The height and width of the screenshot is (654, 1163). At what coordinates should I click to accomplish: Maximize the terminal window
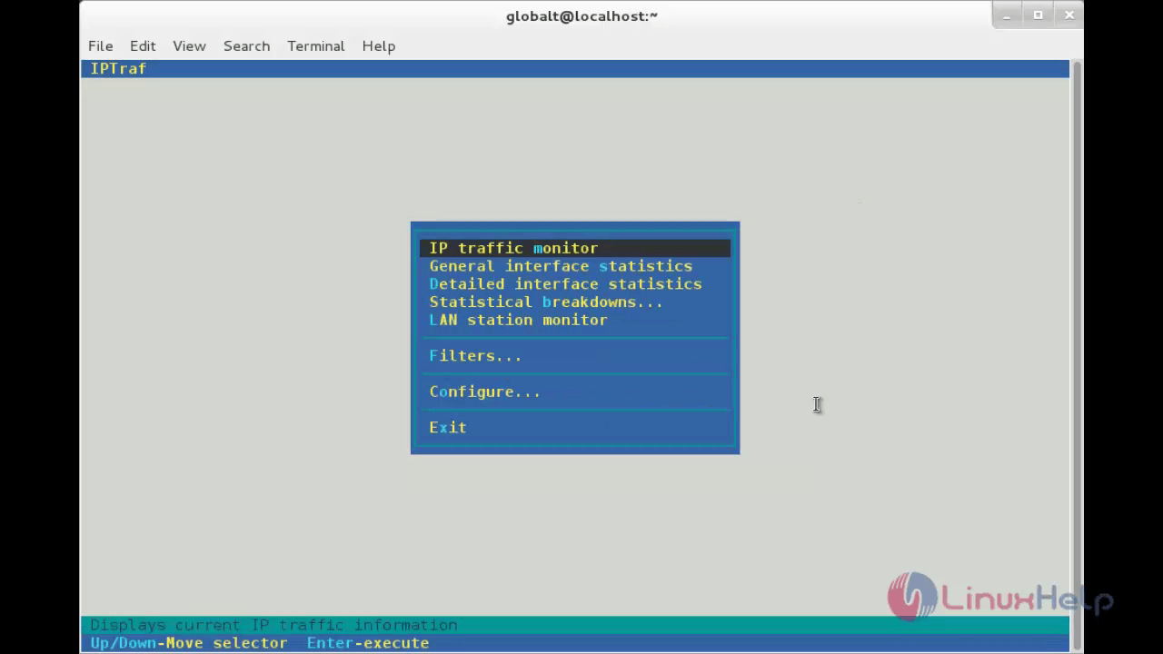tap(1038, 15)
